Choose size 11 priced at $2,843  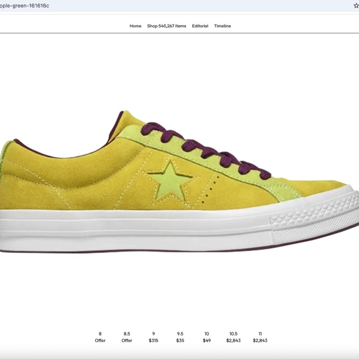(260, 337)
